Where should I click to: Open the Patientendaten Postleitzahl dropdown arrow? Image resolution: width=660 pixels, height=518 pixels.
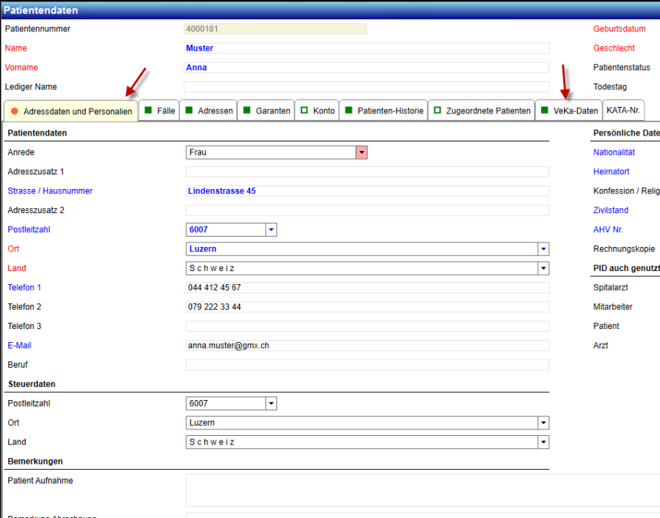point(271,229)
